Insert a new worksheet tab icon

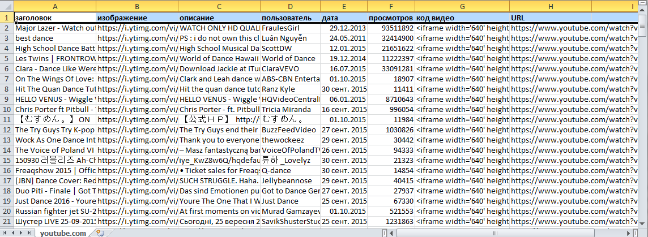pos(101,233)
